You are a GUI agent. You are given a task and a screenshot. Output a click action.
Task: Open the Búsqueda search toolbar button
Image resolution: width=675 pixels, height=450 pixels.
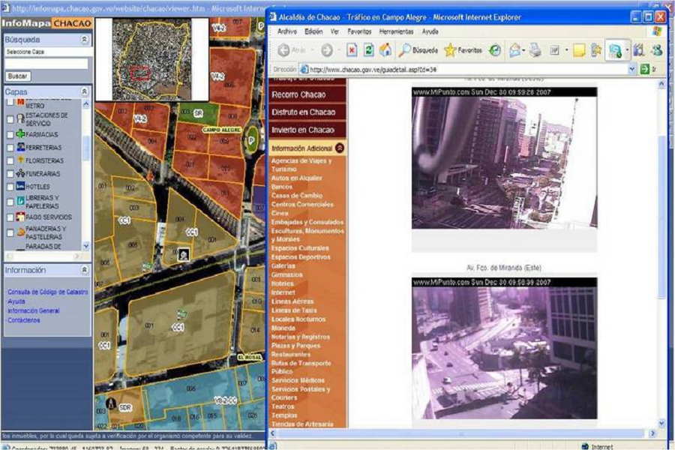pyautogui.click(x=418, y=50)
